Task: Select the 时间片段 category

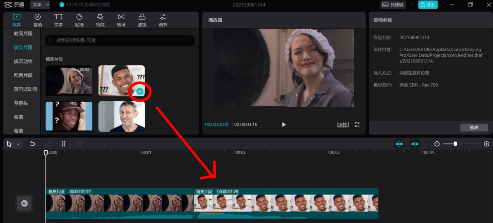Action: [x=23, y=34]
